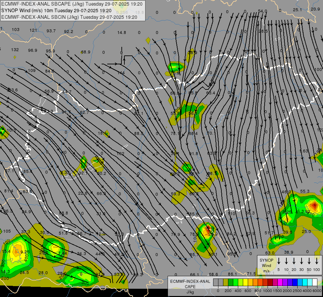Click the map value 59.3
The height and width of the screenshot is (297, 323).
click(x=175, y=194)
